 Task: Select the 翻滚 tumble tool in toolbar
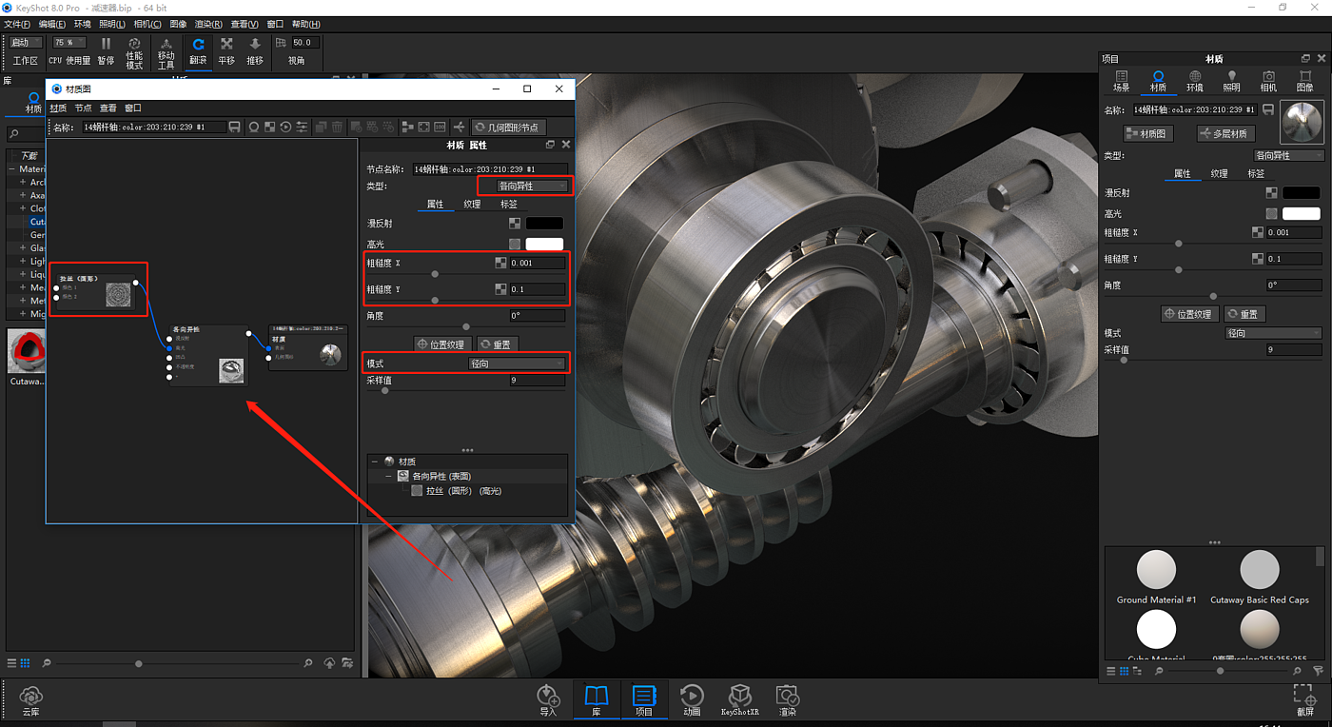(198, 50)
